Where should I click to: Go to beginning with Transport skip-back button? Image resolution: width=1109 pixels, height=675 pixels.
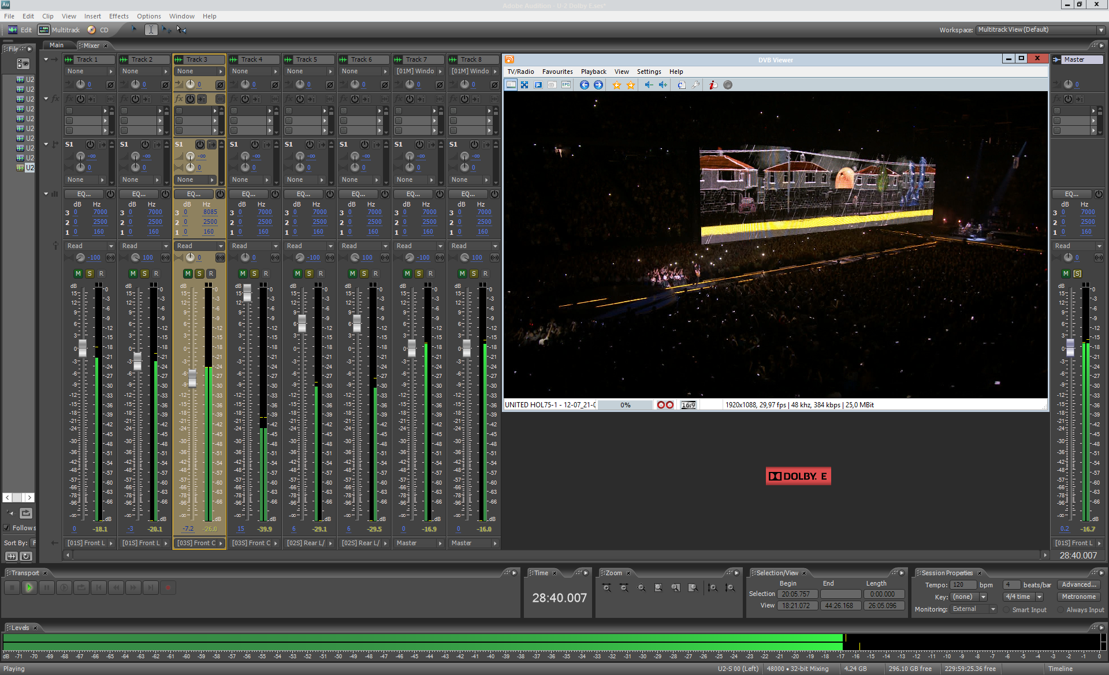99,588
